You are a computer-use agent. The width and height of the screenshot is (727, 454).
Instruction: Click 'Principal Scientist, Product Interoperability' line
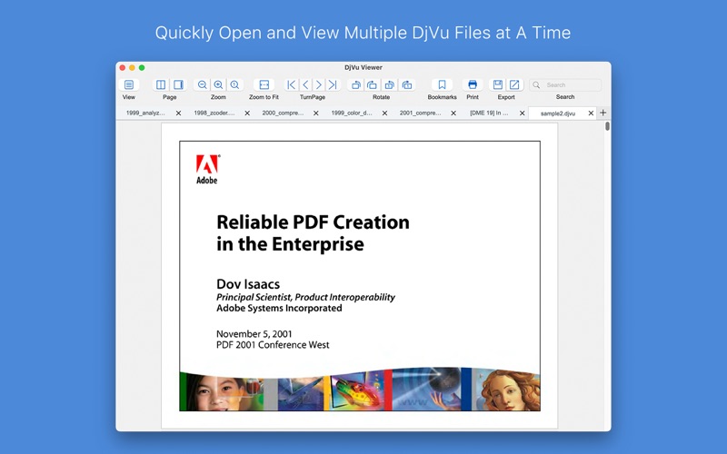coord(305,298)
